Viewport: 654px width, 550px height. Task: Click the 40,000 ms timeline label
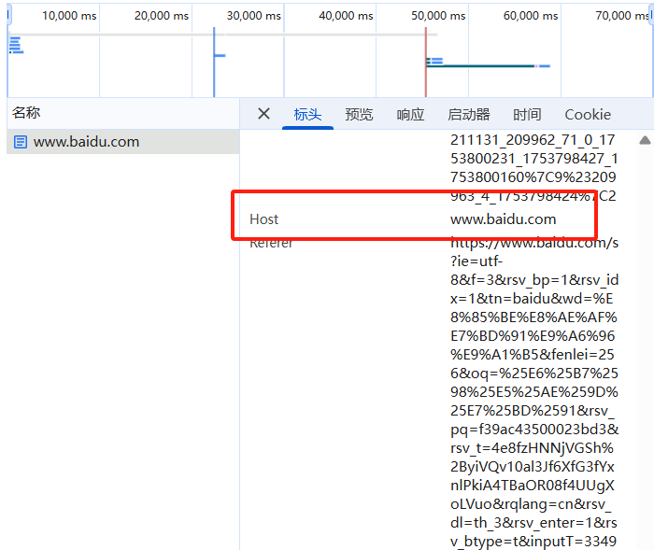tap(346, 16)
